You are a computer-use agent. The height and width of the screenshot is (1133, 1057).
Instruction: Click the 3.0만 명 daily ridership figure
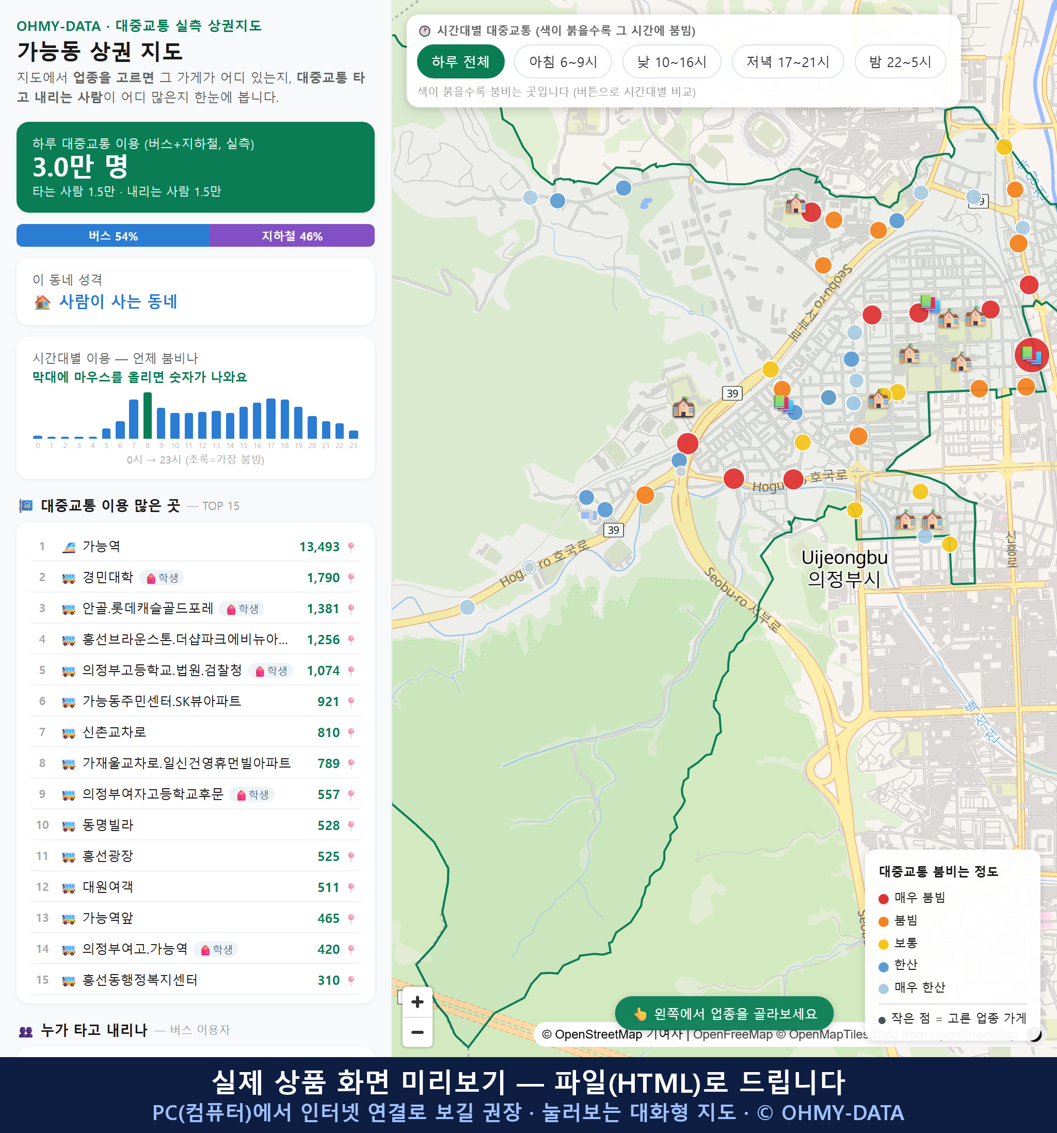pos(81,167)
